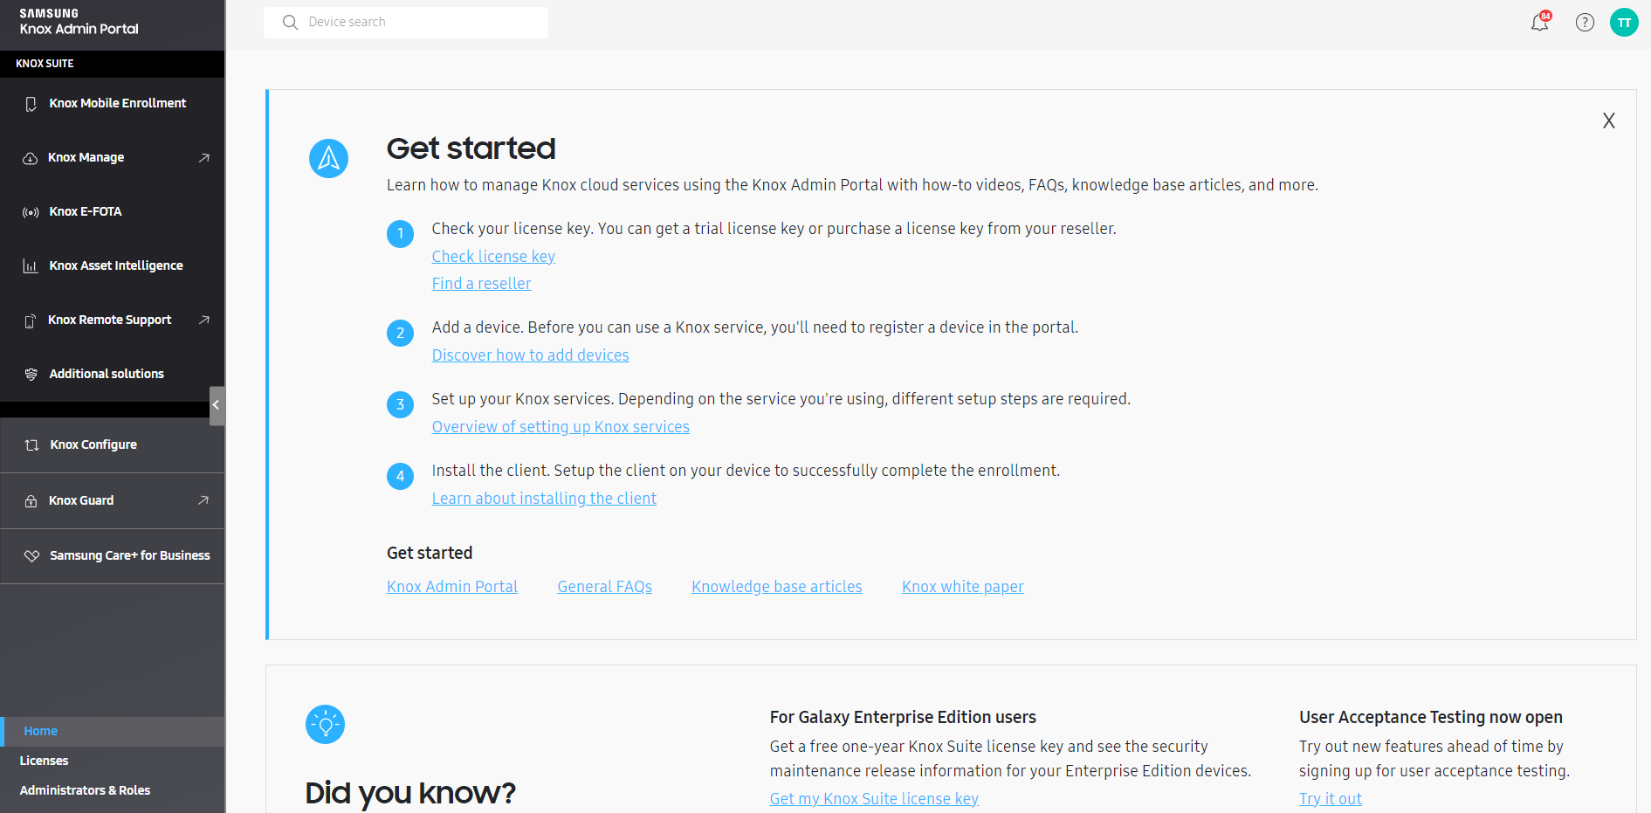The image size is (1651, 813).
Task: Open the General FAQs link
Action: [x=605, y=587]
